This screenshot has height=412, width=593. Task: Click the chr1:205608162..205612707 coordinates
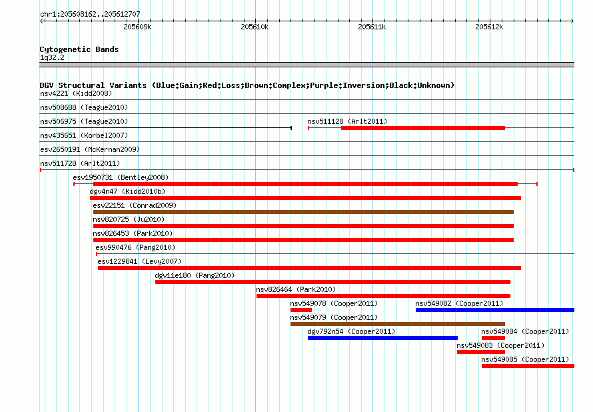click(90, 15)
